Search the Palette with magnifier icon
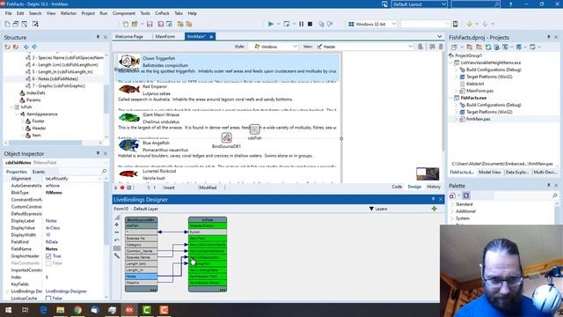563x317 pixels. tap(555, 195)
